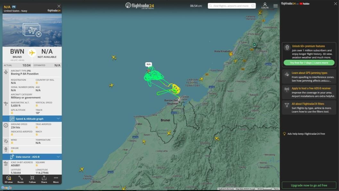Click the longitude value 114.27946

point(42,173)
